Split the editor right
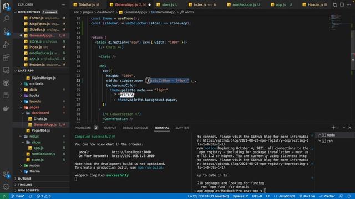This screenshot has width=355, height=199. (x=342, y=4)
